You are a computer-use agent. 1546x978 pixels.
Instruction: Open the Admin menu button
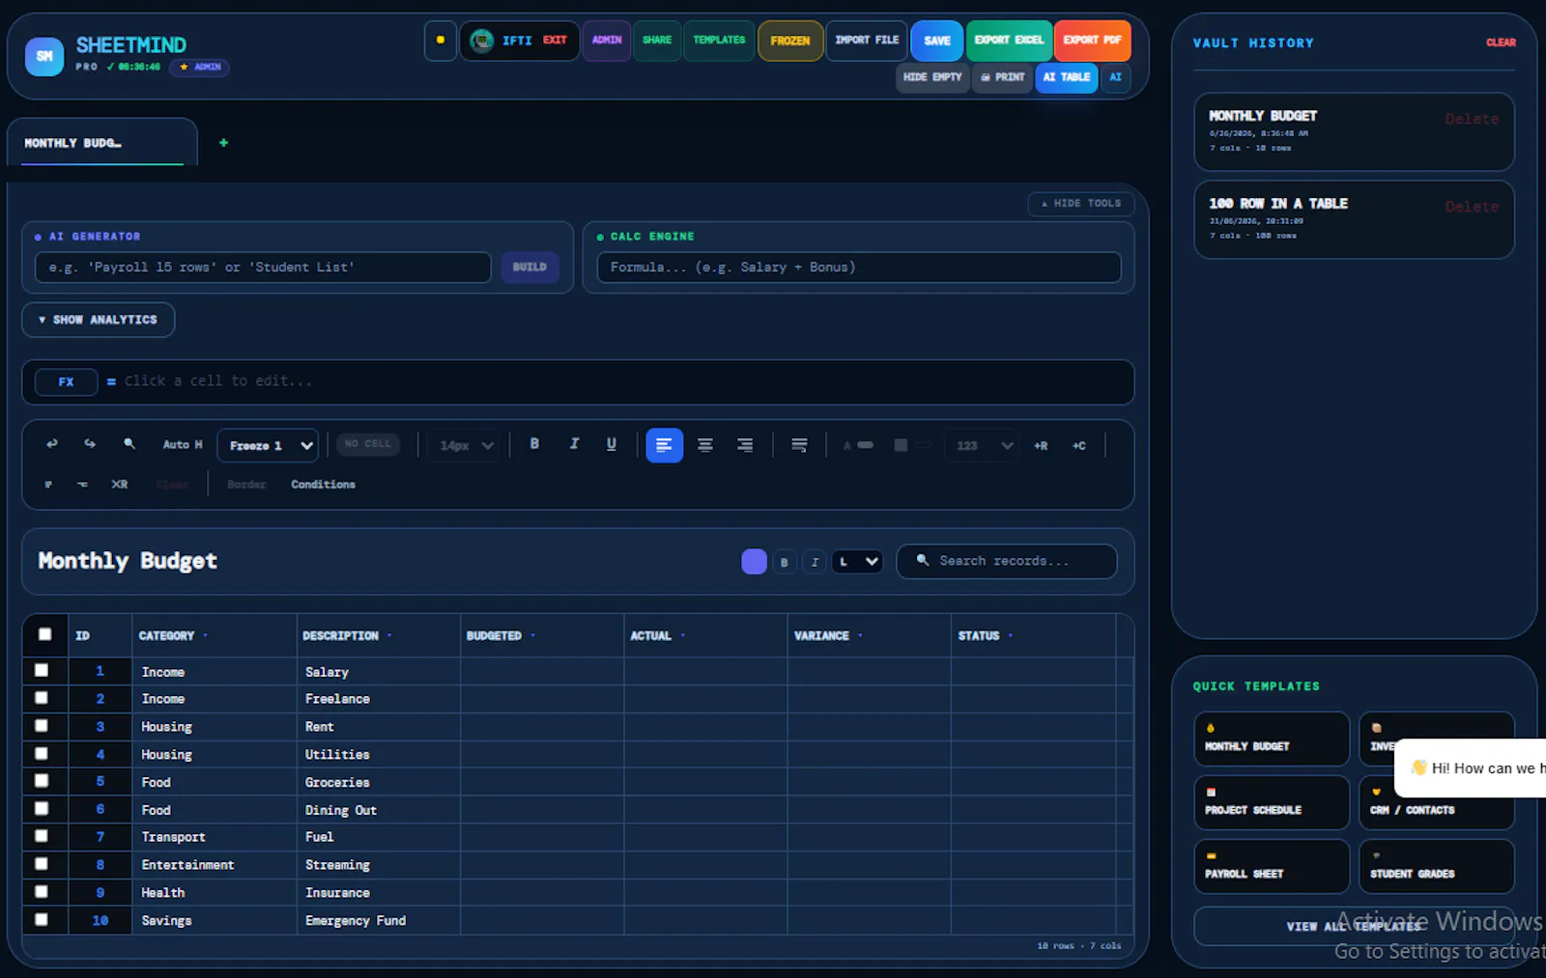pos(607,41)
